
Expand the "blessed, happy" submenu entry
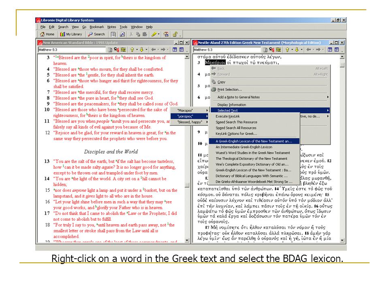point(190,122)
